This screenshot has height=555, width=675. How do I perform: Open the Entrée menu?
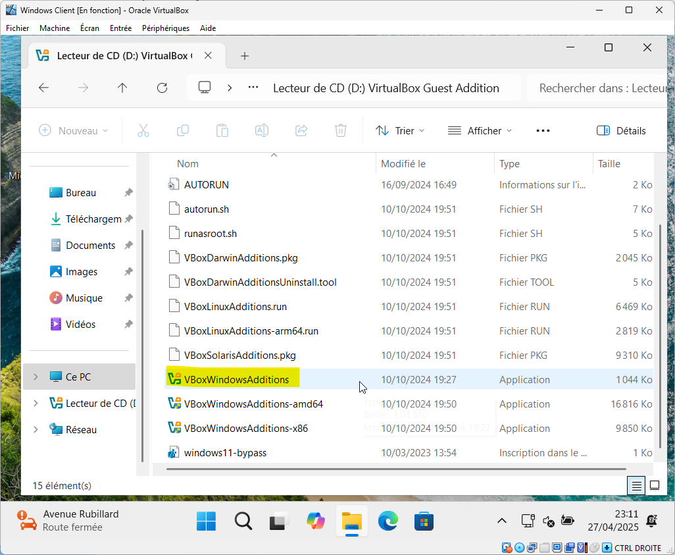(120, 28)
